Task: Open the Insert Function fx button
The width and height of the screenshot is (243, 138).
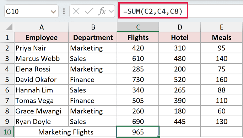Action: tap(102, 11)
